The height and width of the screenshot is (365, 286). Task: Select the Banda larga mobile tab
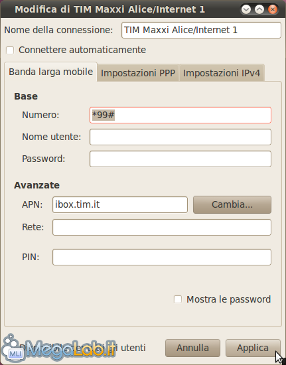coord(50,72)
